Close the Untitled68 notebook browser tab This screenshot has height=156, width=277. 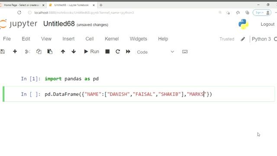[x=93, y=5]
